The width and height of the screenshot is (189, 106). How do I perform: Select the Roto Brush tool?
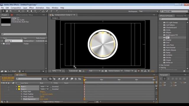pos(52,11)
